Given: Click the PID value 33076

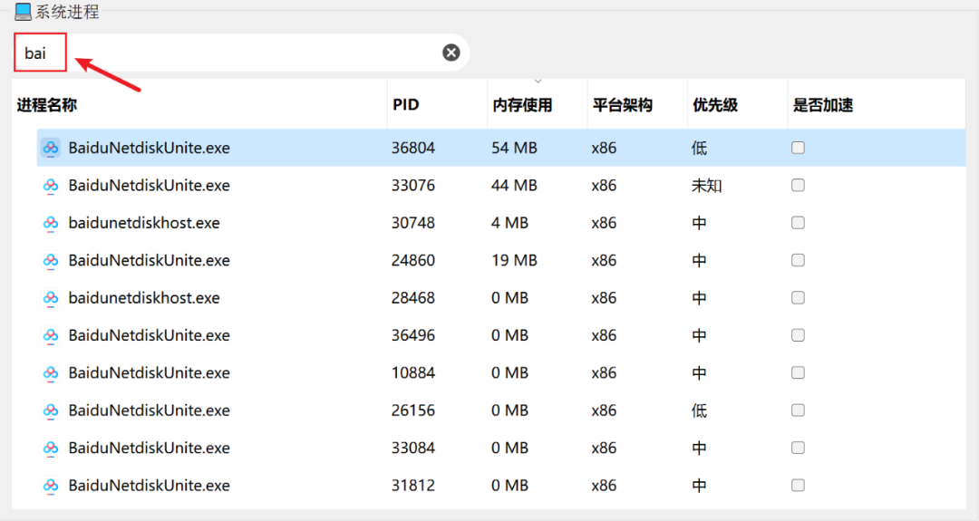Looking at the screenshot, I should pyautogui.click(x=413, y=186).
